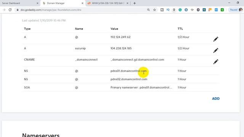Click the pdns02.domaincontrol.com value
This screenshot has width=244, height=137.
coord(129,79)
